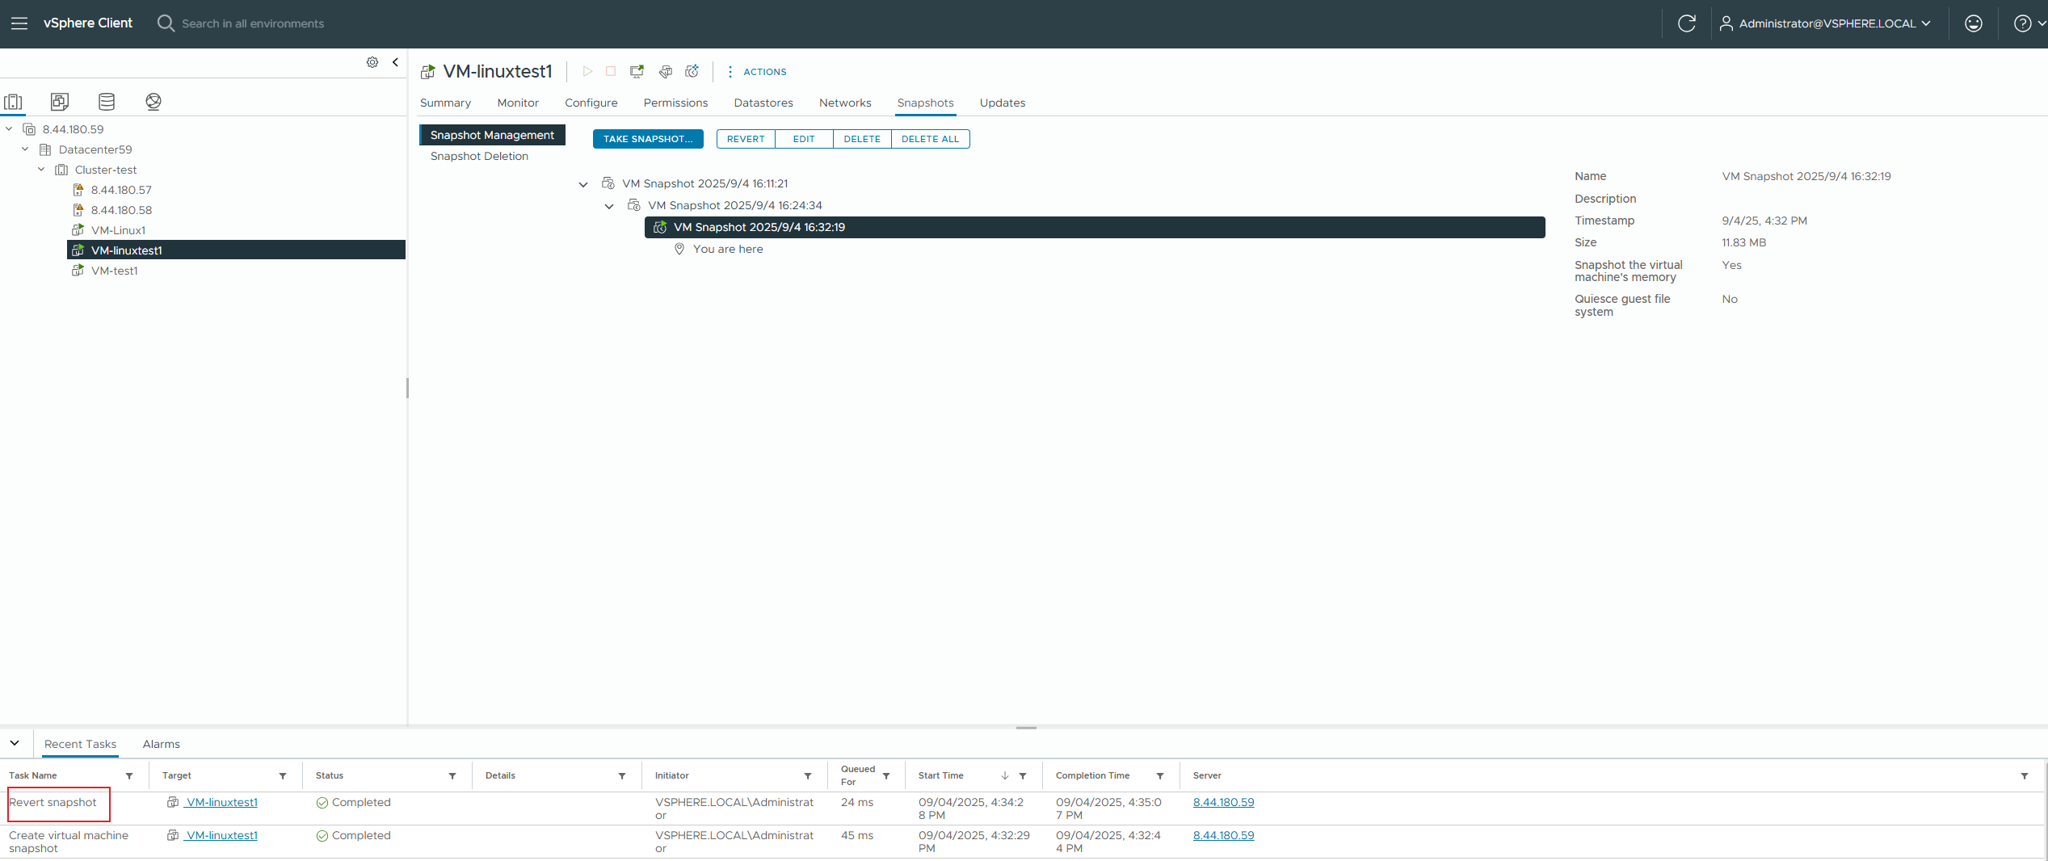Select VM Snapshot 2025/9/4 16:32:19 row
Viewport: 2048px width, 861px height.
pyautogui.click(x=1095, y=227)
